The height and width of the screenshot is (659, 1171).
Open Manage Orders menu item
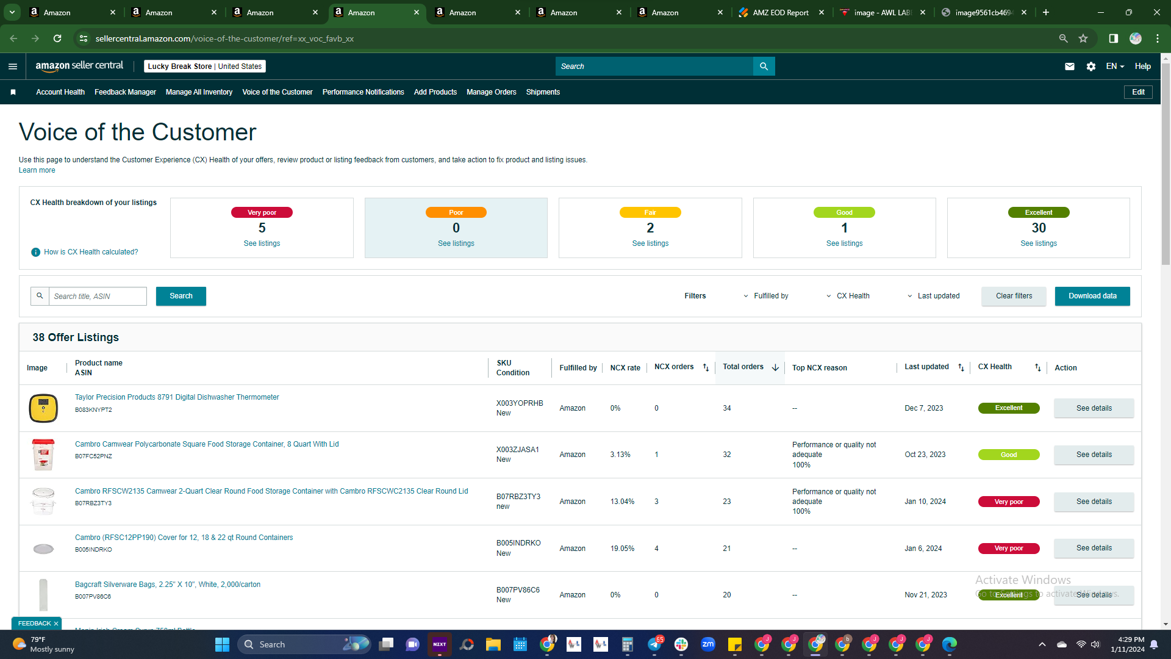pyautogui.click(x=491, y=92)
